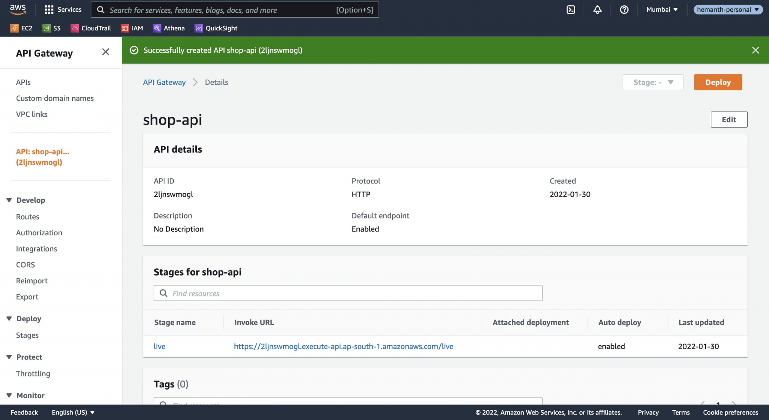Dismiss the success notification banner
The image size is (769, 420).
pos(755,50)
